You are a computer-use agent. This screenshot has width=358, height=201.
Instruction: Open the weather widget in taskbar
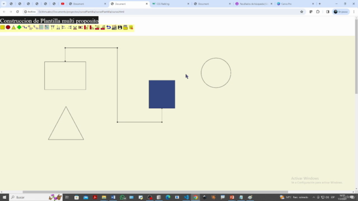[294, 197]
